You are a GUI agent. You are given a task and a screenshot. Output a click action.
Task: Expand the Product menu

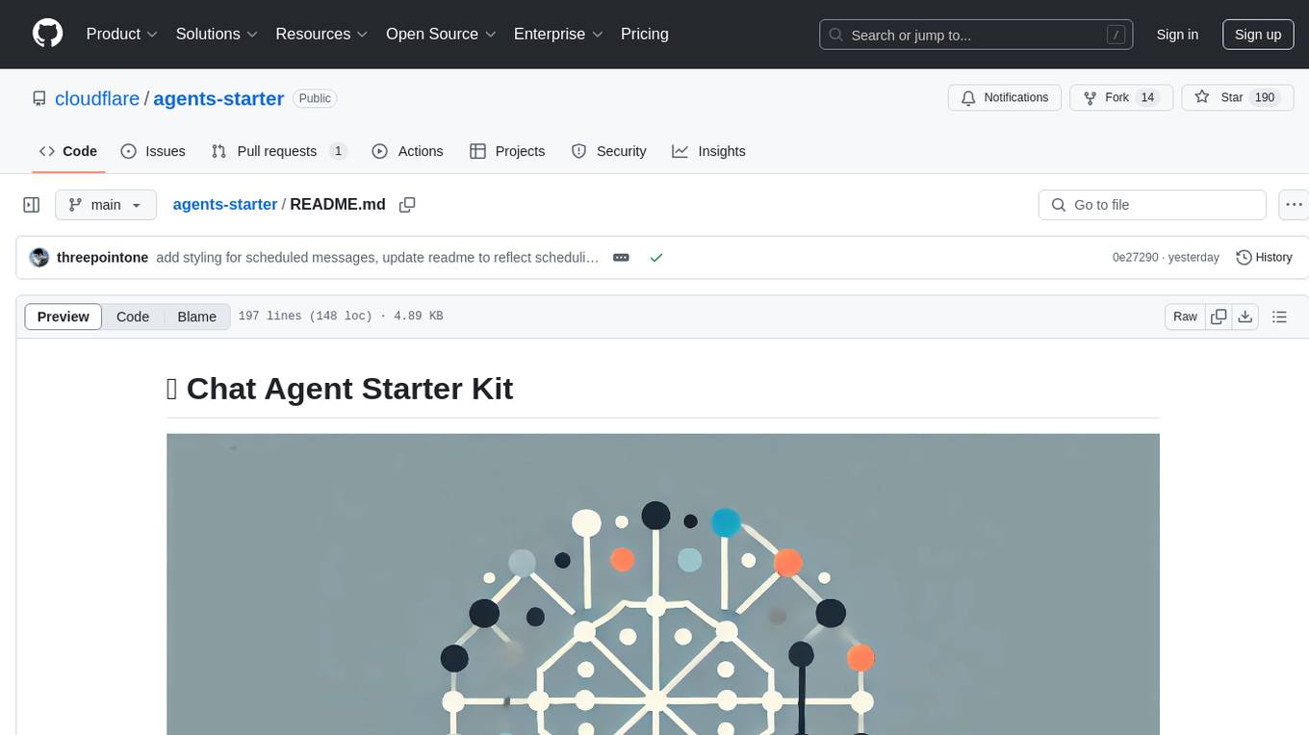(x=122, y=34)
